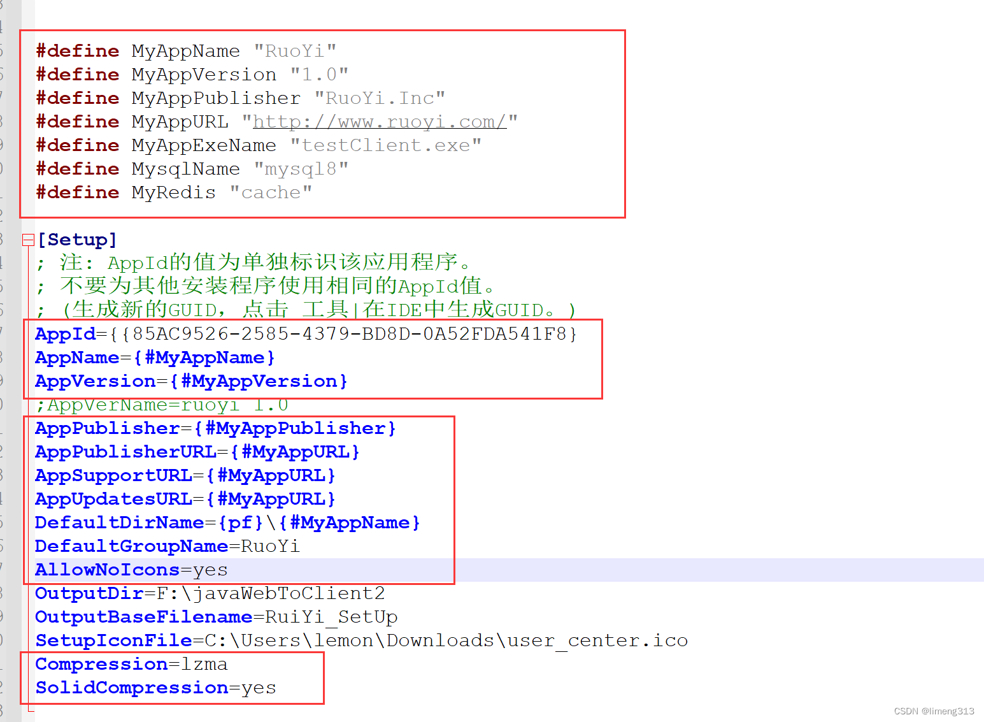Click the OutputBaseFilename=RuiYi_SetUp line
The width and height of the screenshot is (984, 722).
(x=217, y=617)
